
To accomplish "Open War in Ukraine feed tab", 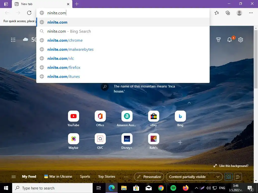I will (x=58, y=176).
